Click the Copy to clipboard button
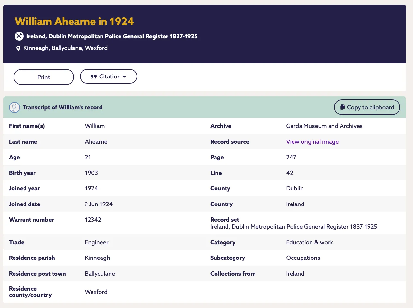The height and width of the screenshot is (308, 413). coord(367,107)
